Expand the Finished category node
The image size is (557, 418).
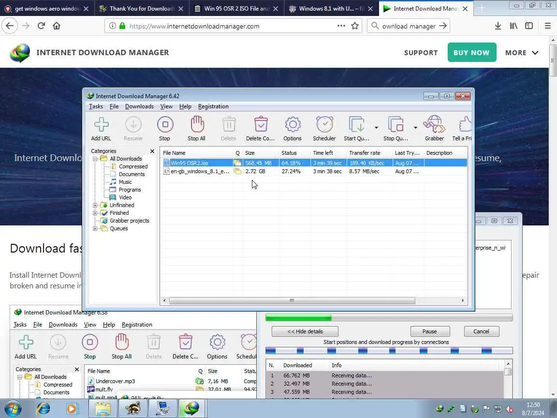[95, 213]
